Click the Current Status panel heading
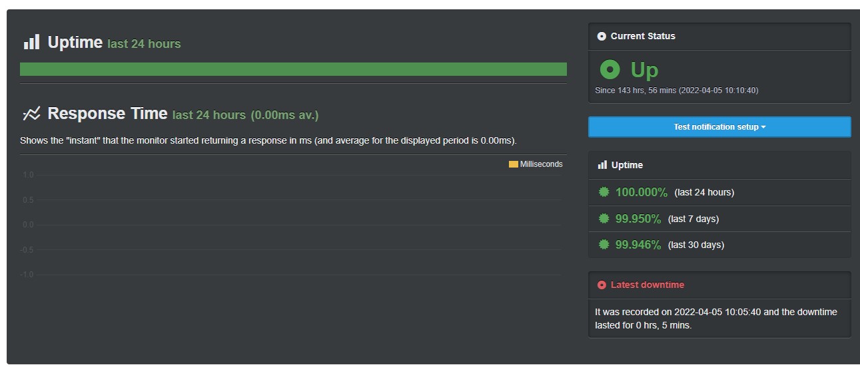Screen dimensions: 860x369 [643, 37]
